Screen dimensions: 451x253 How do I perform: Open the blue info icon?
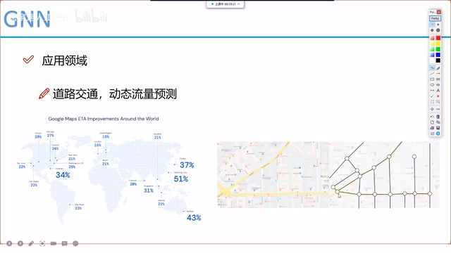tap(438, 134)
